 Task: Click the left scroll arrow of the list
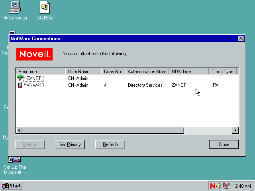(x=19, y=130)
